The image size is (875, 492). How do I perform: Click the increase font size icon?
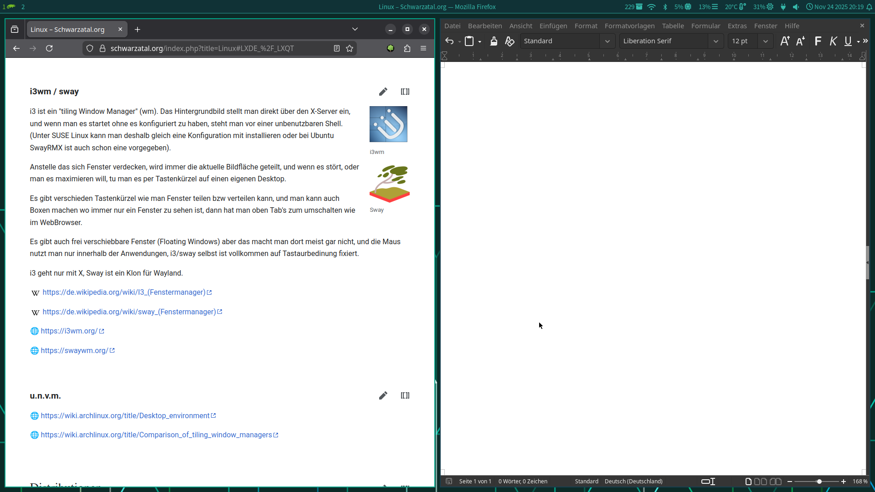pyautogui.click(x=784, y=41)
